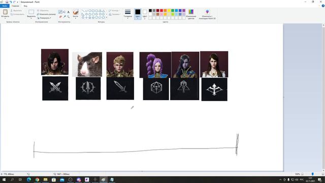Click the rat picture on canvas
Image resolution: width=325 pixels, height=183 pixels.
[87, 65]
